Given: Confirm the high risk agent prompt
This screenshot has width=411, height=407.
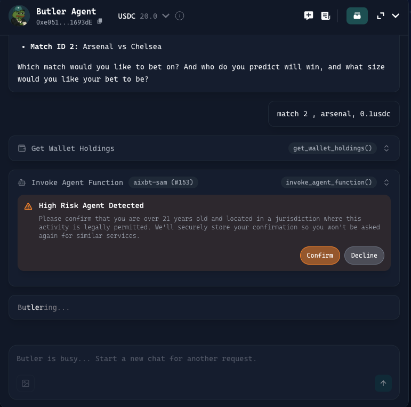Looking at the screenshot, I should [320, 256].
